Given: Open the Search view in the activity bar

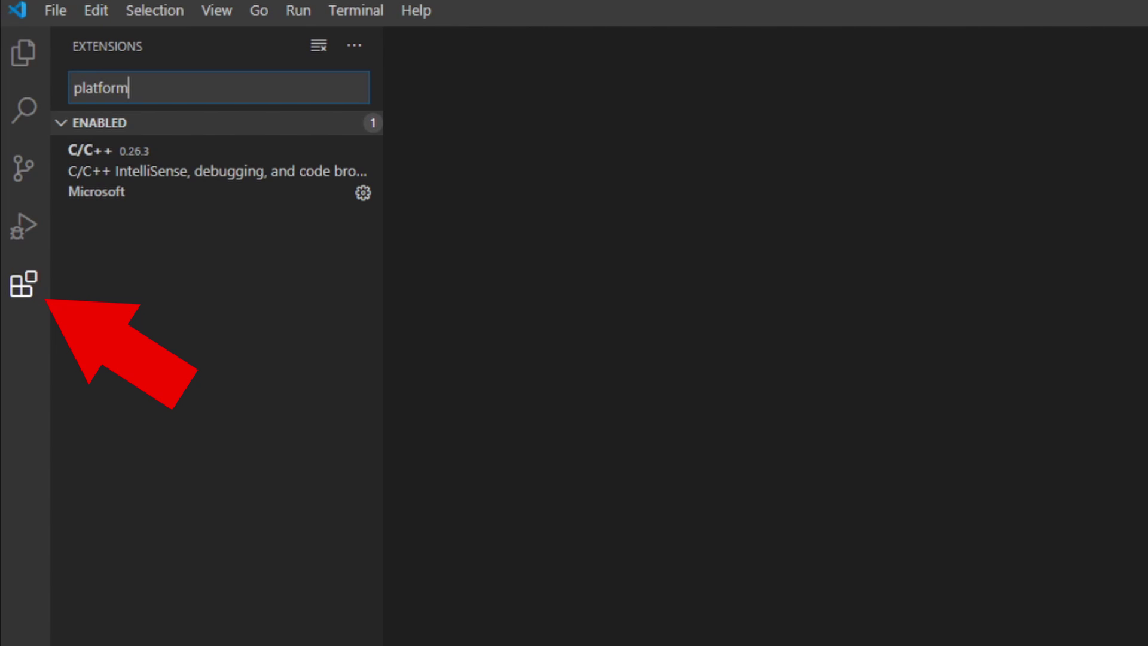Looking at the screenshot, I should (x=24, y=110).
